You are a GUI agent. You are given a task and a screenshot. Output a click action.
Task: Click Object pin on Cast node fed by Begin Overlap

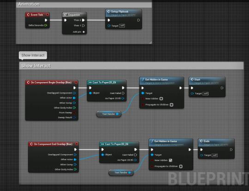click(x=90, y=93)
